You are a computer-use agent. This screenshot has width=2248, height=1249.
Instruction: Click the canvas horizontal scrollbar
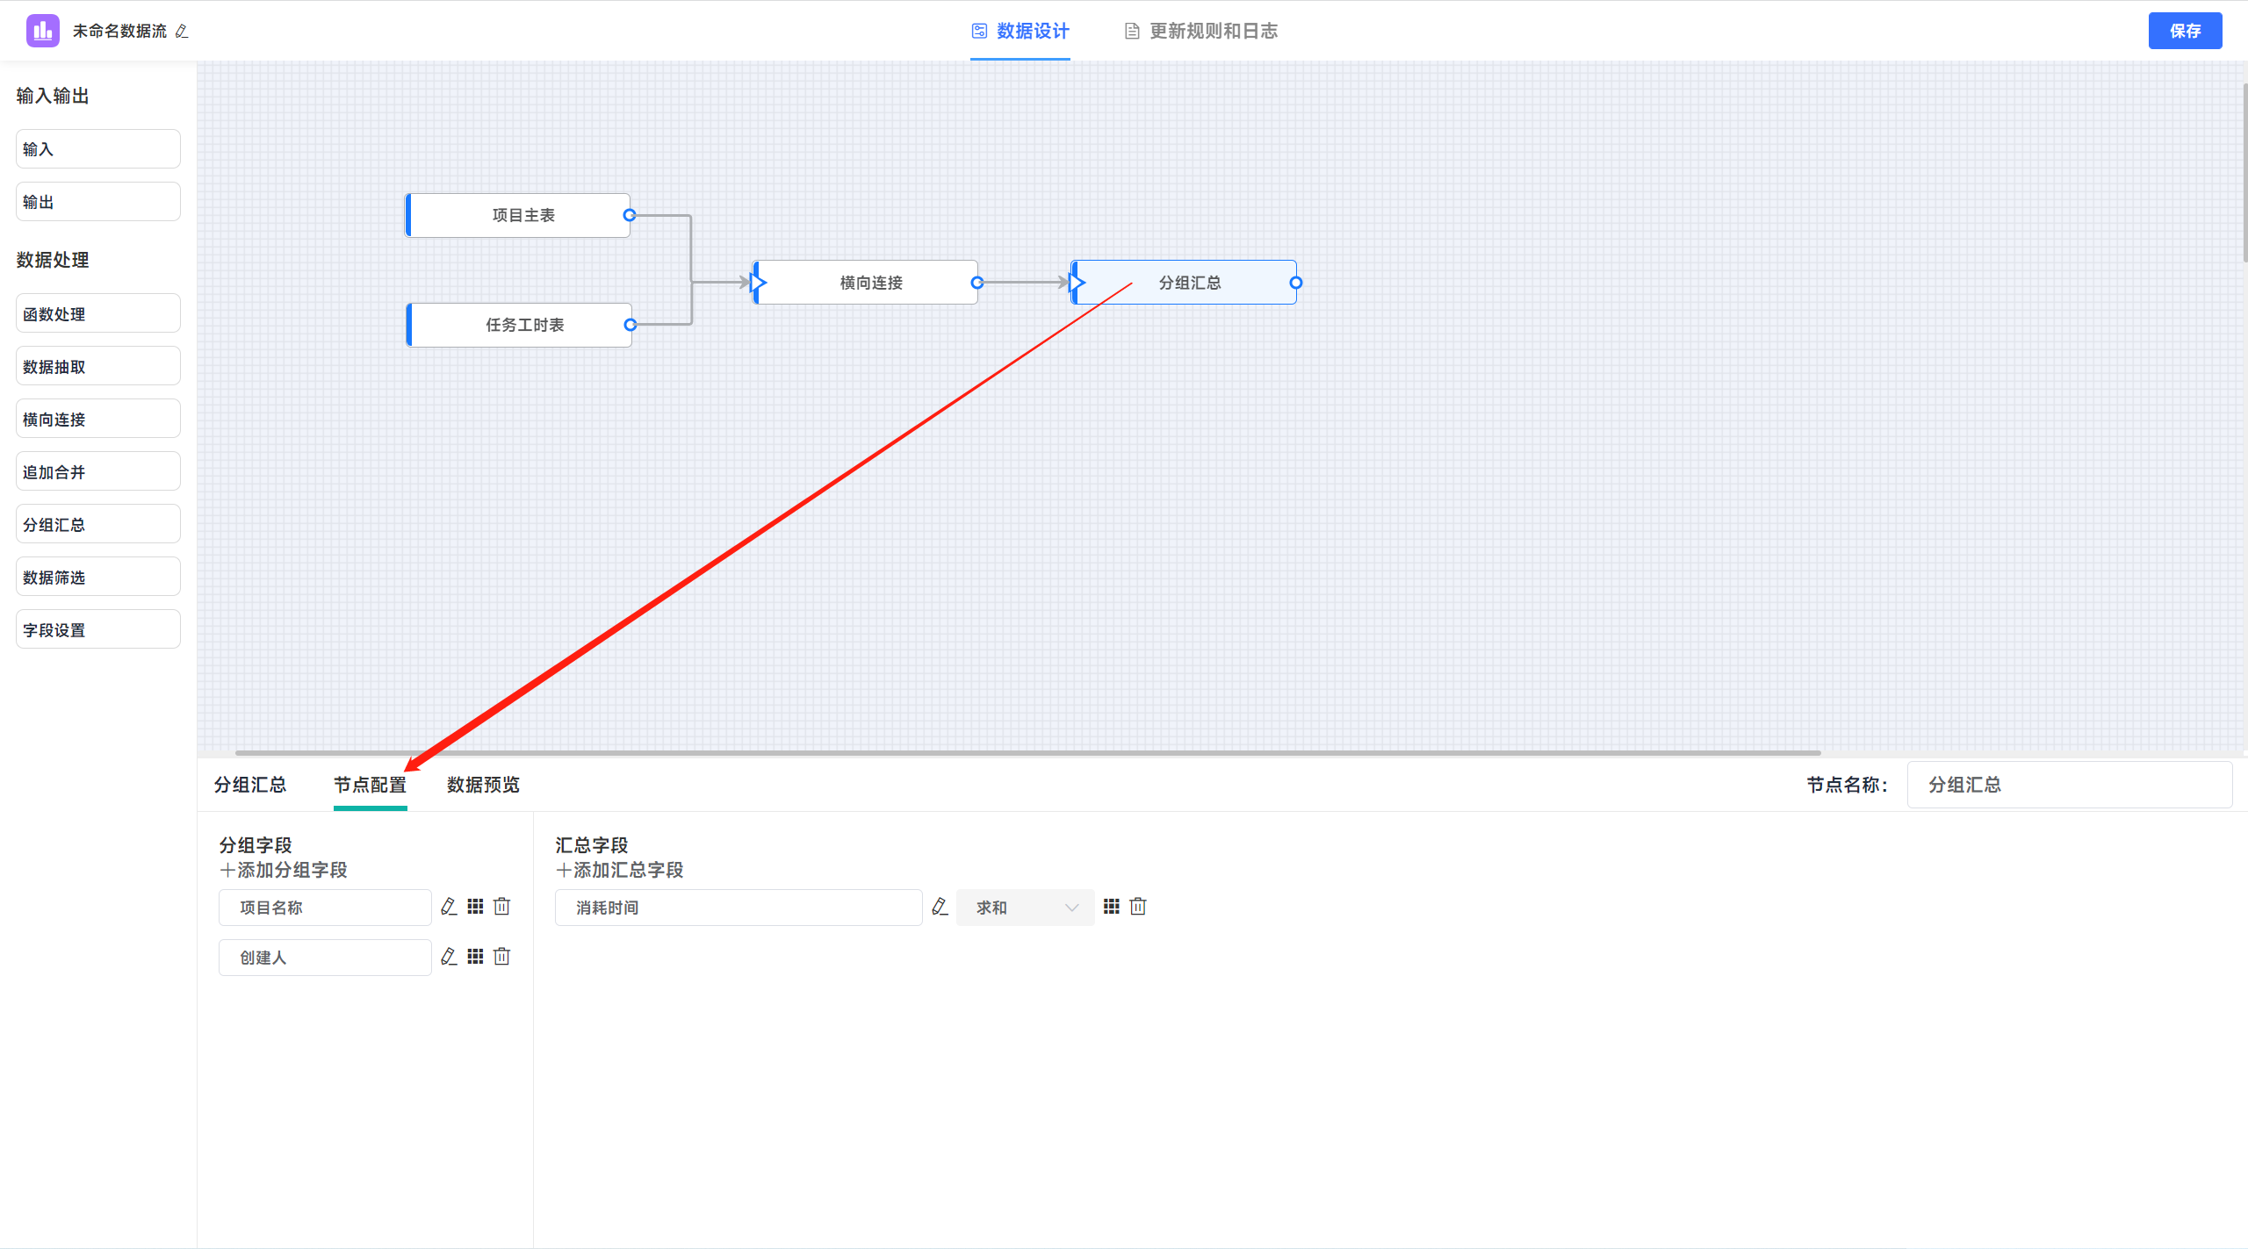pyautogui.click(x=1027, y=752)
